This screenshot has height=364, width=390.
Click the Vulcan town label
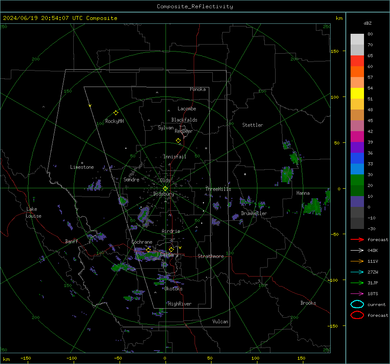point(221,322)
